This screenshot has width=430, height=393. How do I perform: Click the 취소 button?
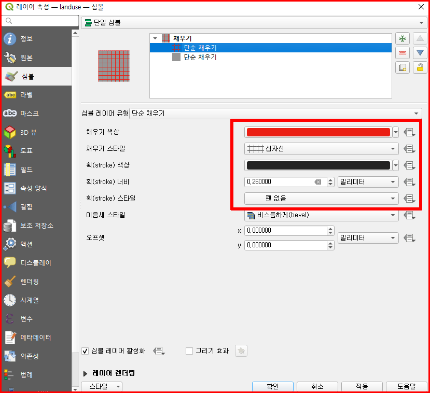(x=317, y=386)
